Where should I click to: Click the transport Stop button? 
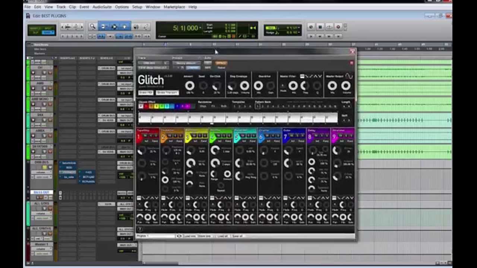point(320,27)
